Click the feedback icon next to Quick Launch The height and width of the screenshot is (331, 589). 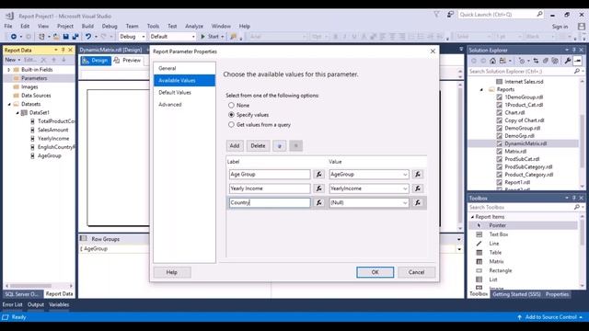coord(450,15)
